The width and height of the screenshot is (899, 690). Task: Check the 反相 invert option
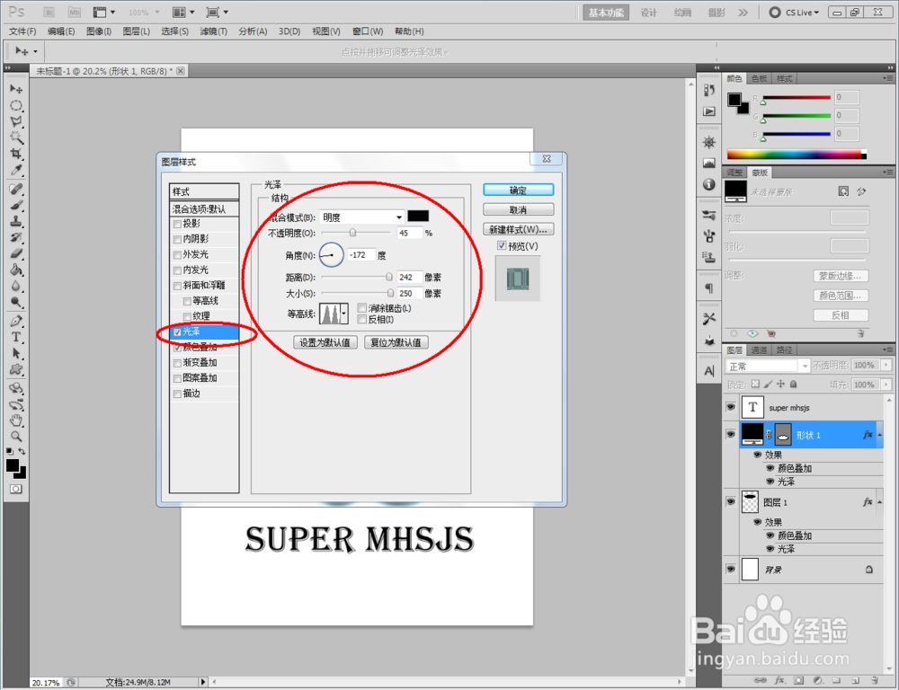click(361, 319)
